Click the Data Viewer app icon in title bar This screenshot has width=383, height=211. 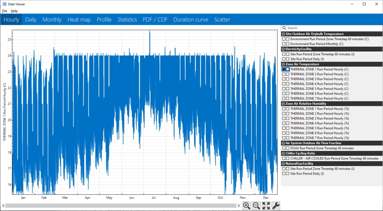[4, 4]
